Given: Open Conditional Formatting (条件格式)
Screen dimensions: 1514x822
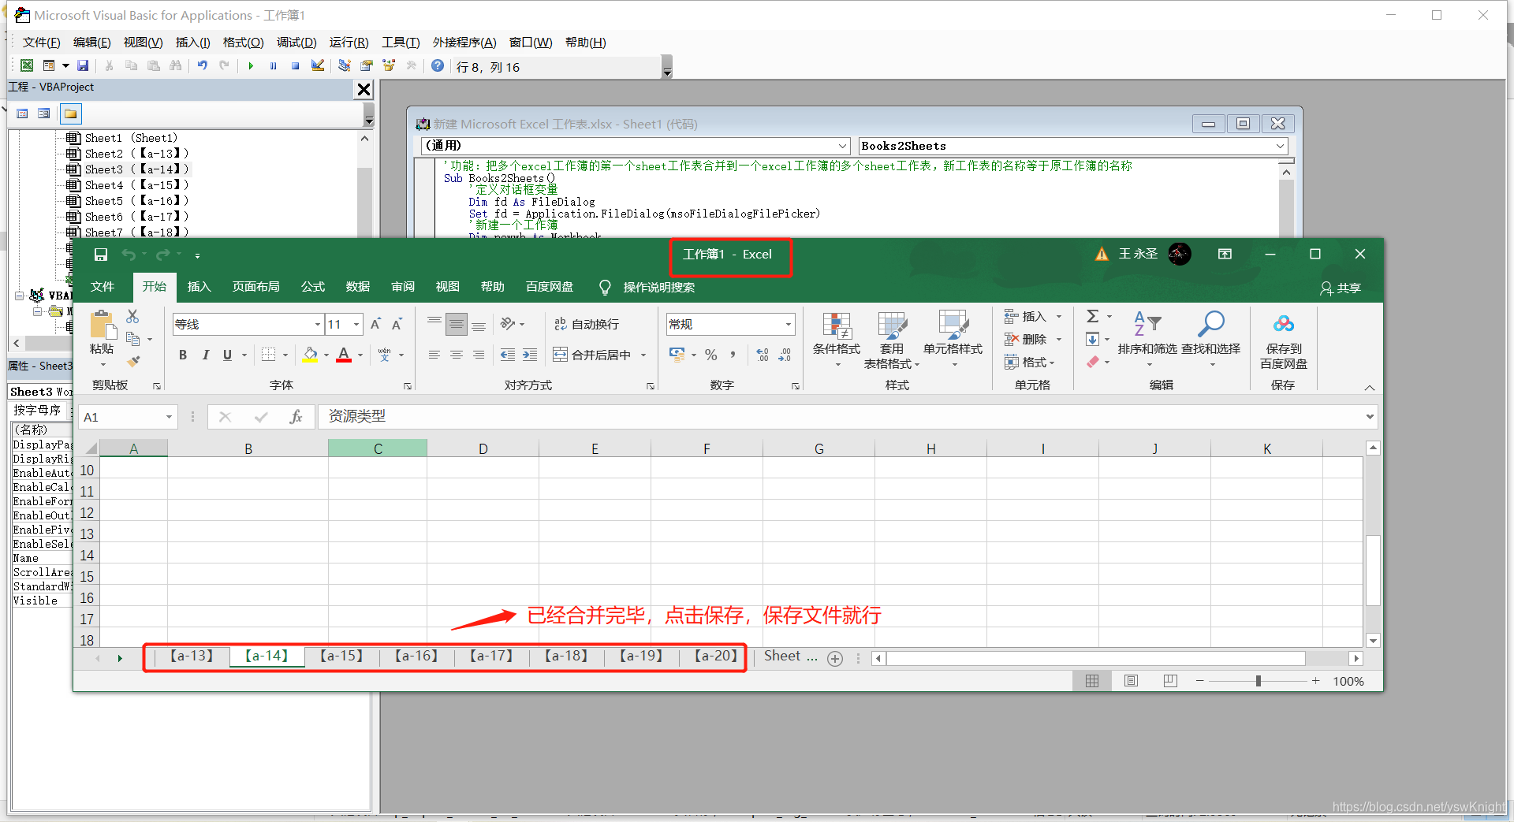Looking at the screenshot, I should click(x=837, y=339).
